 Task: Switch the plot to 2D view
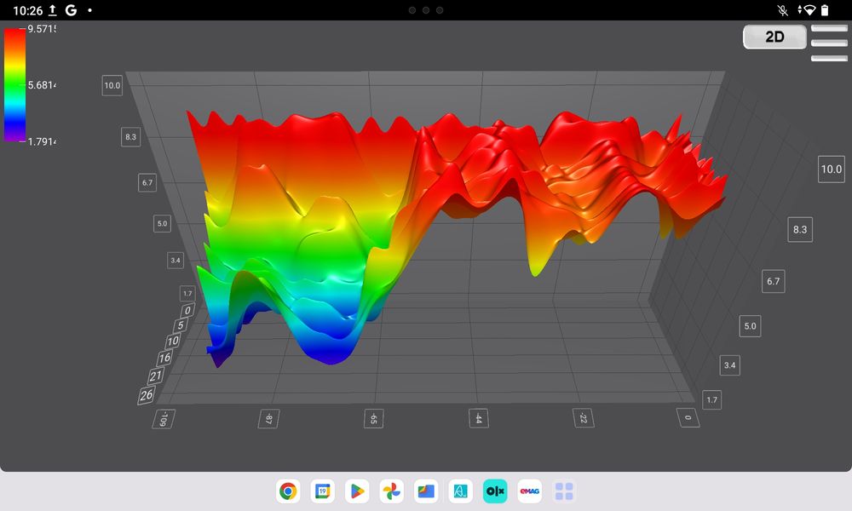click(x=774, y=37)
